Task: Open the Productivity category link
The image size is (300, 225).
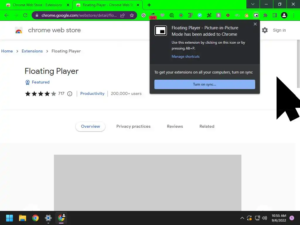Action: pyautogui.click(x=92, y=93)
